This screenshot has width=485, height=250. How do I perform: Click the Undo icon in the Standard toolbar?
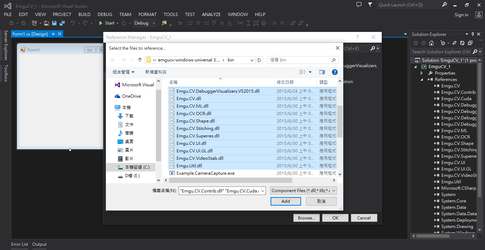click(73, 23)
